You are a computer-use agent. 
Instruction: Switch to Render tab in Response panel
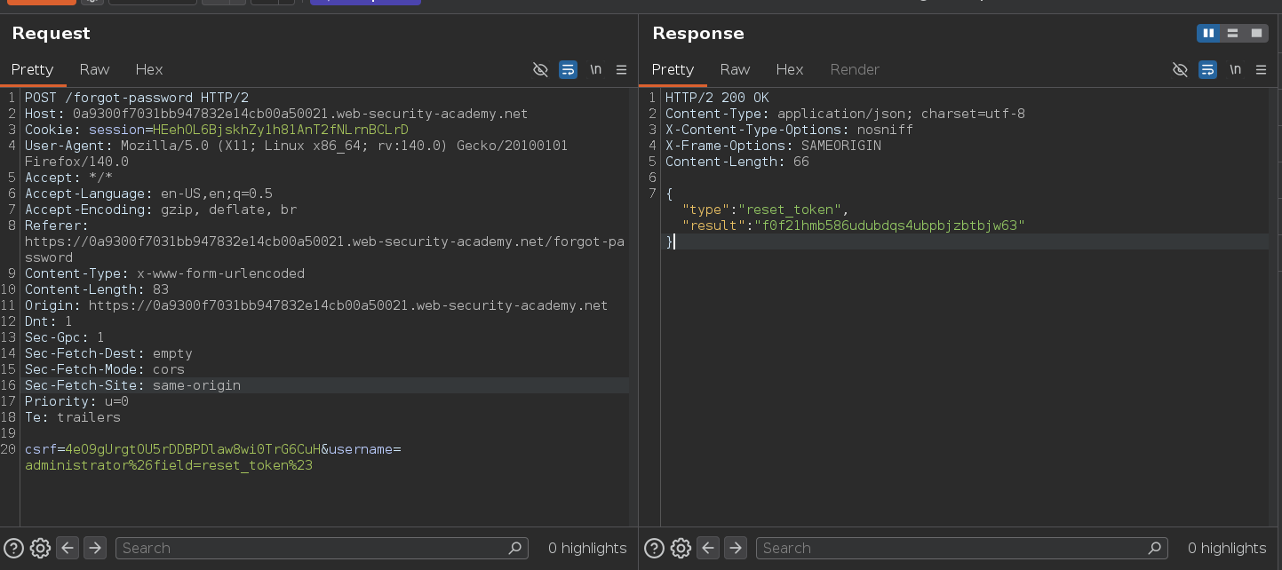(855, 69)
